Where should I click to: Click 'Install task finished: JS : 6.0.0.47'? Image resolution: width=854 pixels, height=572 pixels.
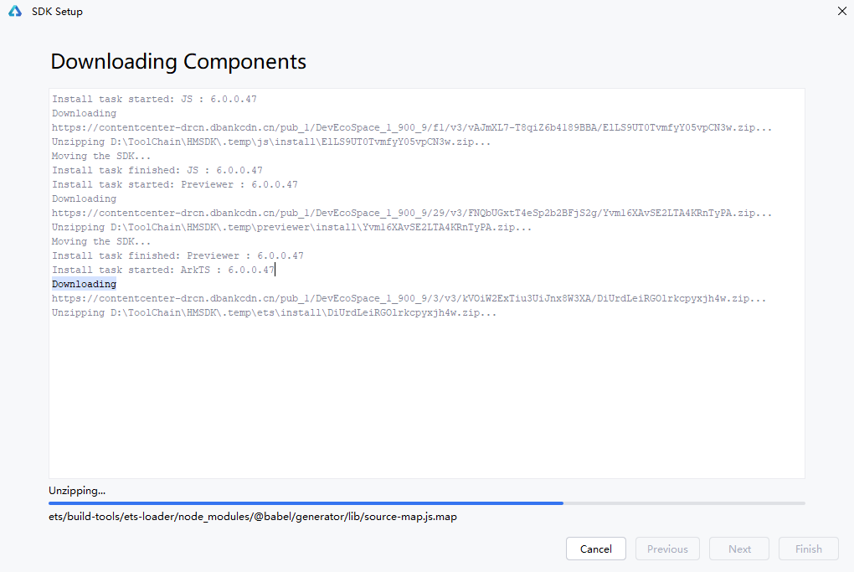157,171
